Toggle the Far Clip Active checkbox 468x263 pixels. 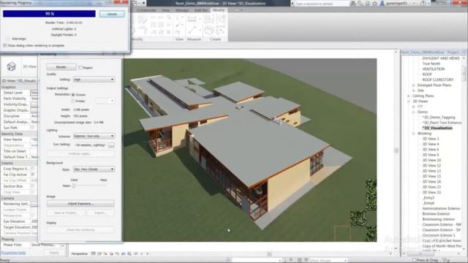pyautogui.click(x=33, y=175)
